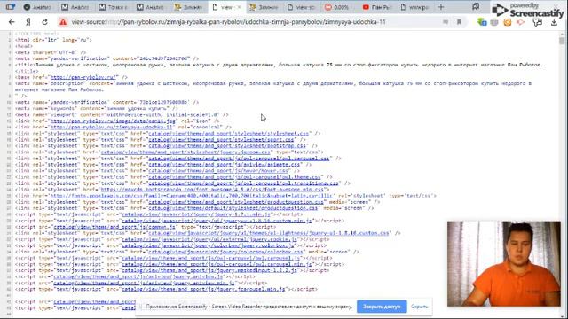The width and height of the screenshot is (568, 319).
Task: Open the fonts.googleapis.com Cuprum link
Action: [192, 196]
